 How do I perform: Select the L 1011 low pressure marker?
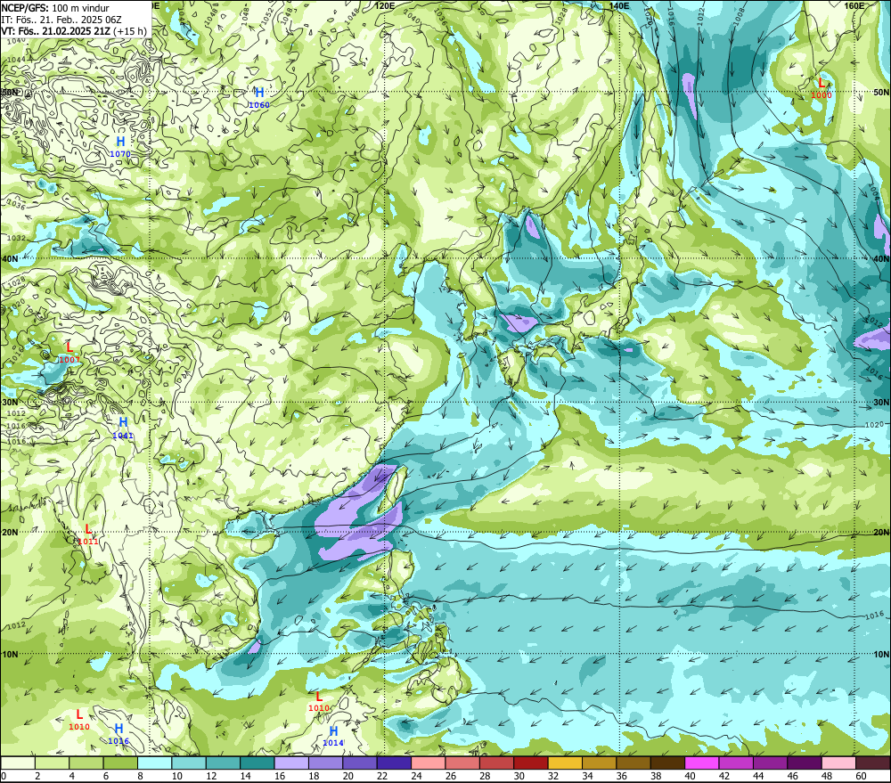click(88, 534)
